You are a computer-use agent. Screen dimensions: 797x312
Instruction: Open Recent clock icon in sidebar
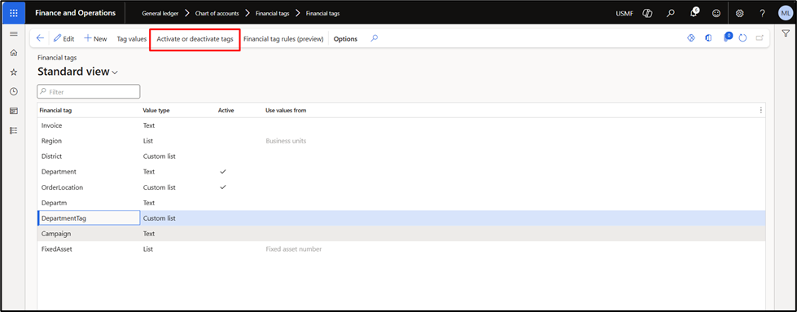click(x=14, y=91)
